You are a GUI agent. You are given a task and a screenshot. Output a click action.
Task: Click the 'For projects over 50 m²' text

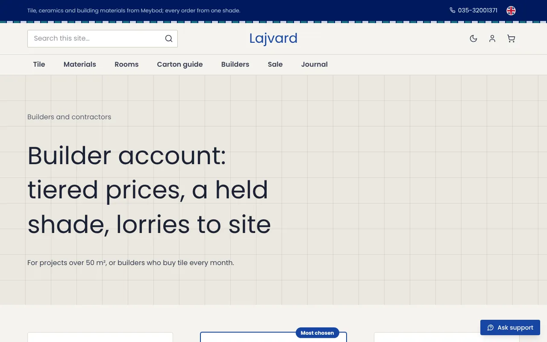point(131,263)
